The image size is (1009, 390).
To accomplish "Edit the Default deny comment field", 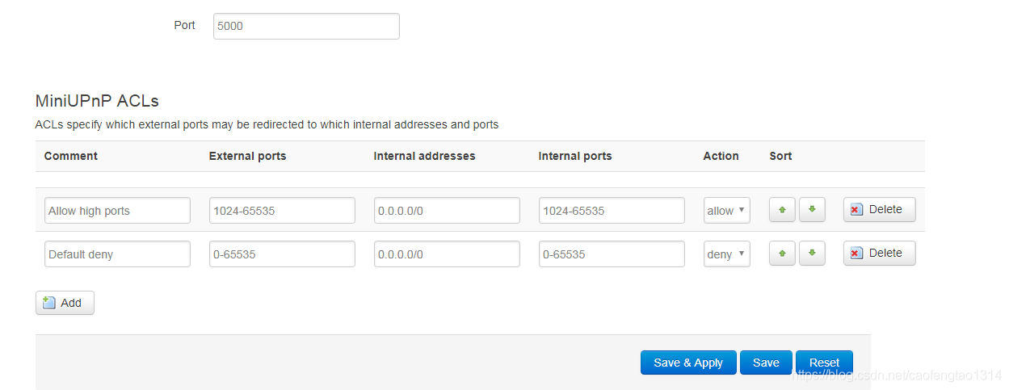I will tap(117, 254).
